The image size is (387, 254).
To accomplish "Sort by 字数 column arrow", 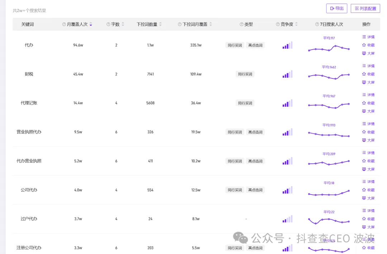I will pos(123,24).
